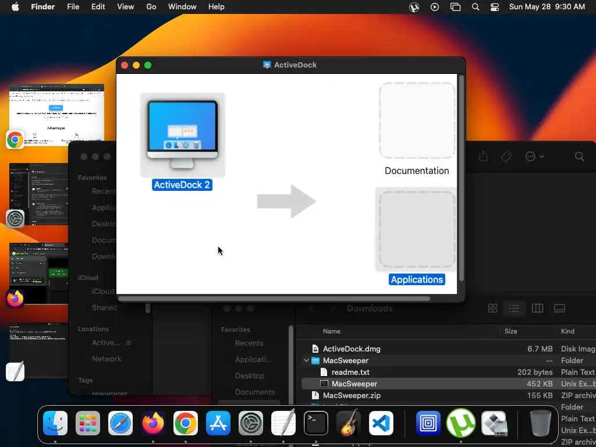Open Firefox from the Dock
This screenshot has height=447, width=596.
click(x=153, y=423)
